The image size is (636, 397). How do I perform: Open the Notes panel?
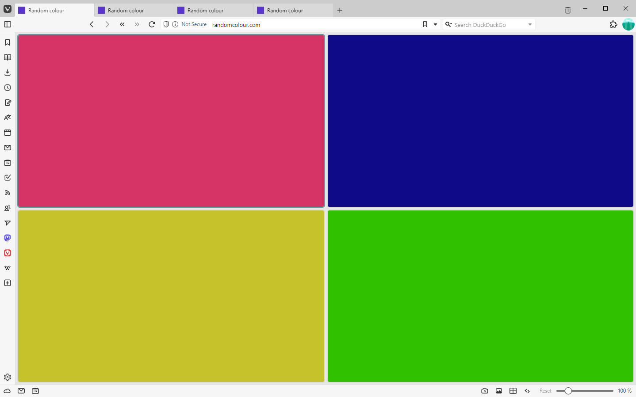[8, 103]
